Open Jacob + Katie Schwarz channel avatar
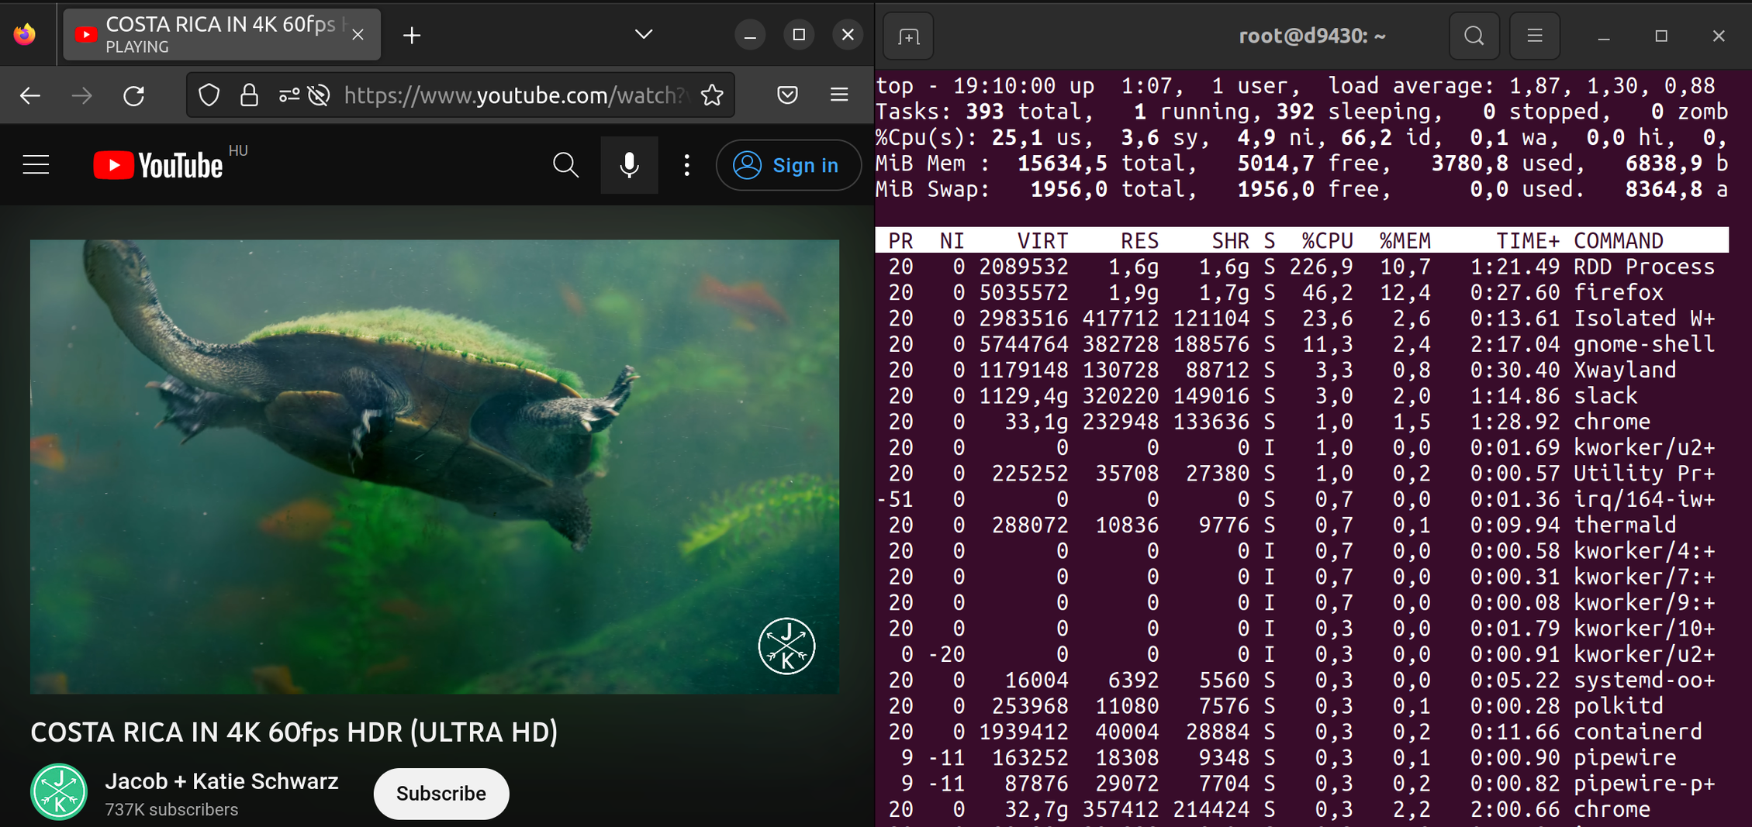Viewport: 1752px width, 827px height. click(59, 792)
